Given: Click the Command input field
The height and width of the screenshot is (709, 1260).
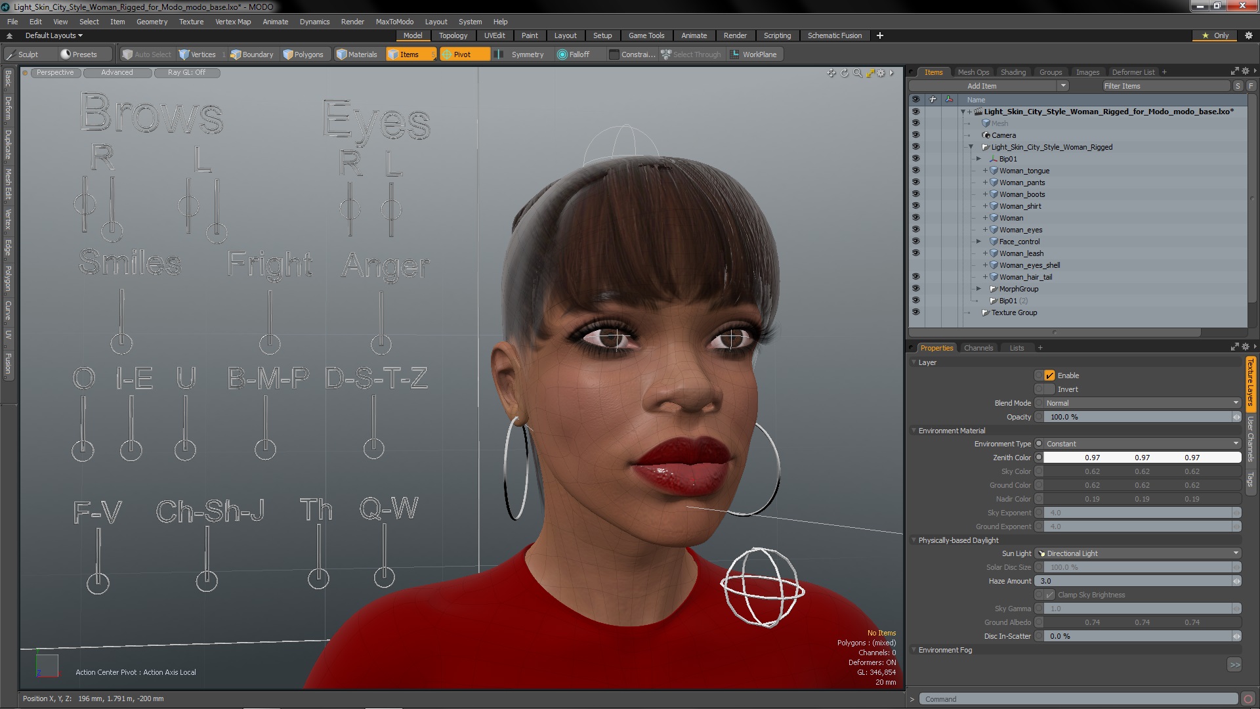Looking at the screenshot, I should pyautogui.click(x=1078, y=699).
